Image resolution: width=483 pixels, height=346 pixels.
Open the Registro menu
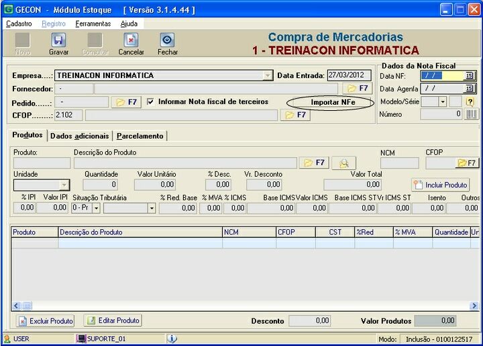[x=54, y=24]
